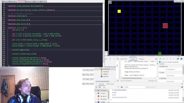
Task: Click the source line and column status text
Action: [x=126, y=81]
